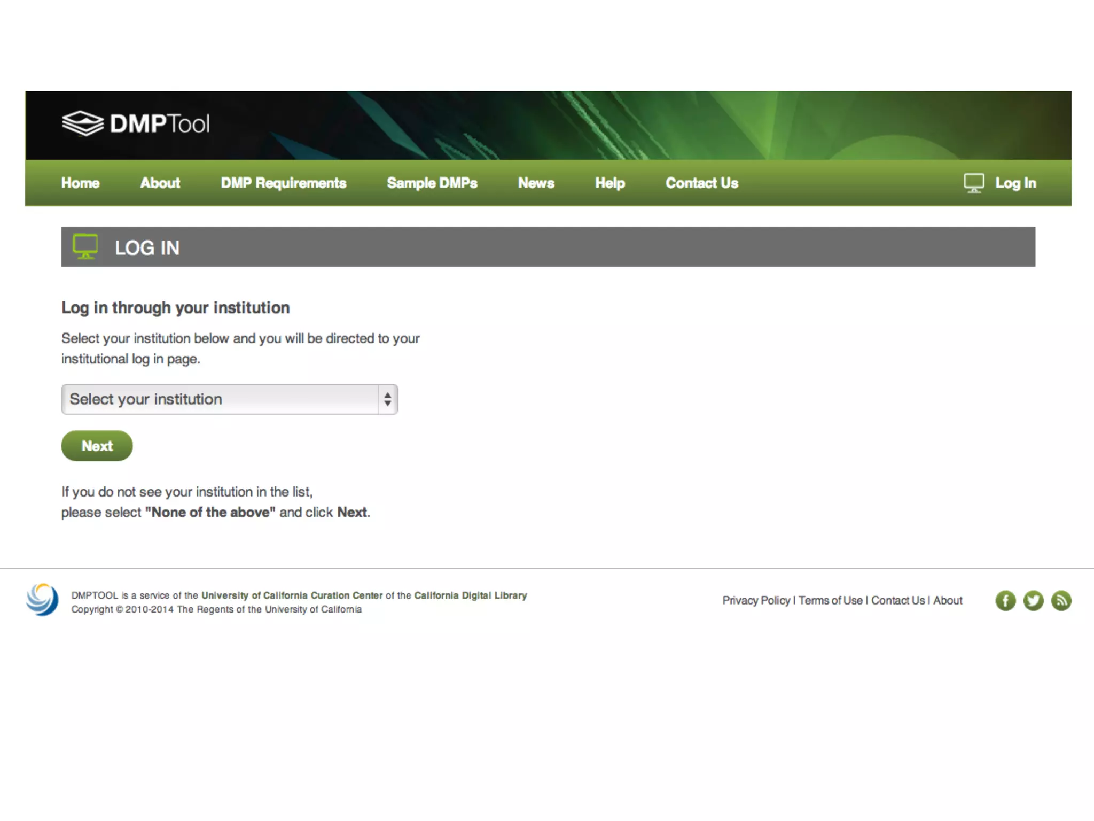
Task: Open the Terms of Use footer link
Action: click(x=830, y=600)
